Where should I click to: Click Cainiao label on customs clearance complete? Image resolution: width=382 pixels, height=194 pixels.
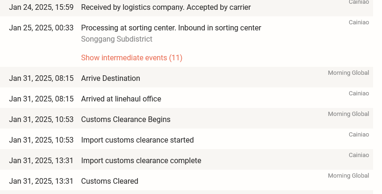click(x=359, y=155)
